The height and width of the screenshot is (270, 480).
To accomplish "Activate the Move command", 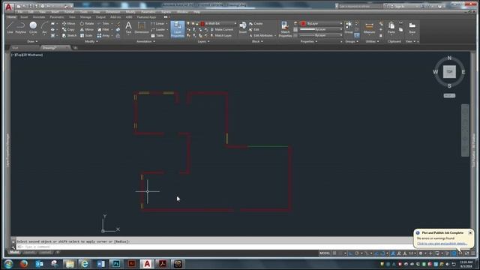I will click(68, 23).
